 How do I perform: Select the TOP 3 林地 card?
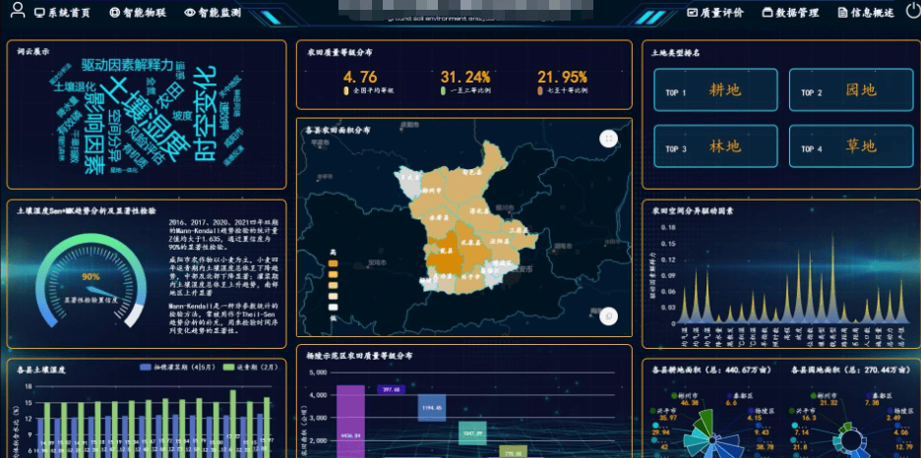coord(715,146)
